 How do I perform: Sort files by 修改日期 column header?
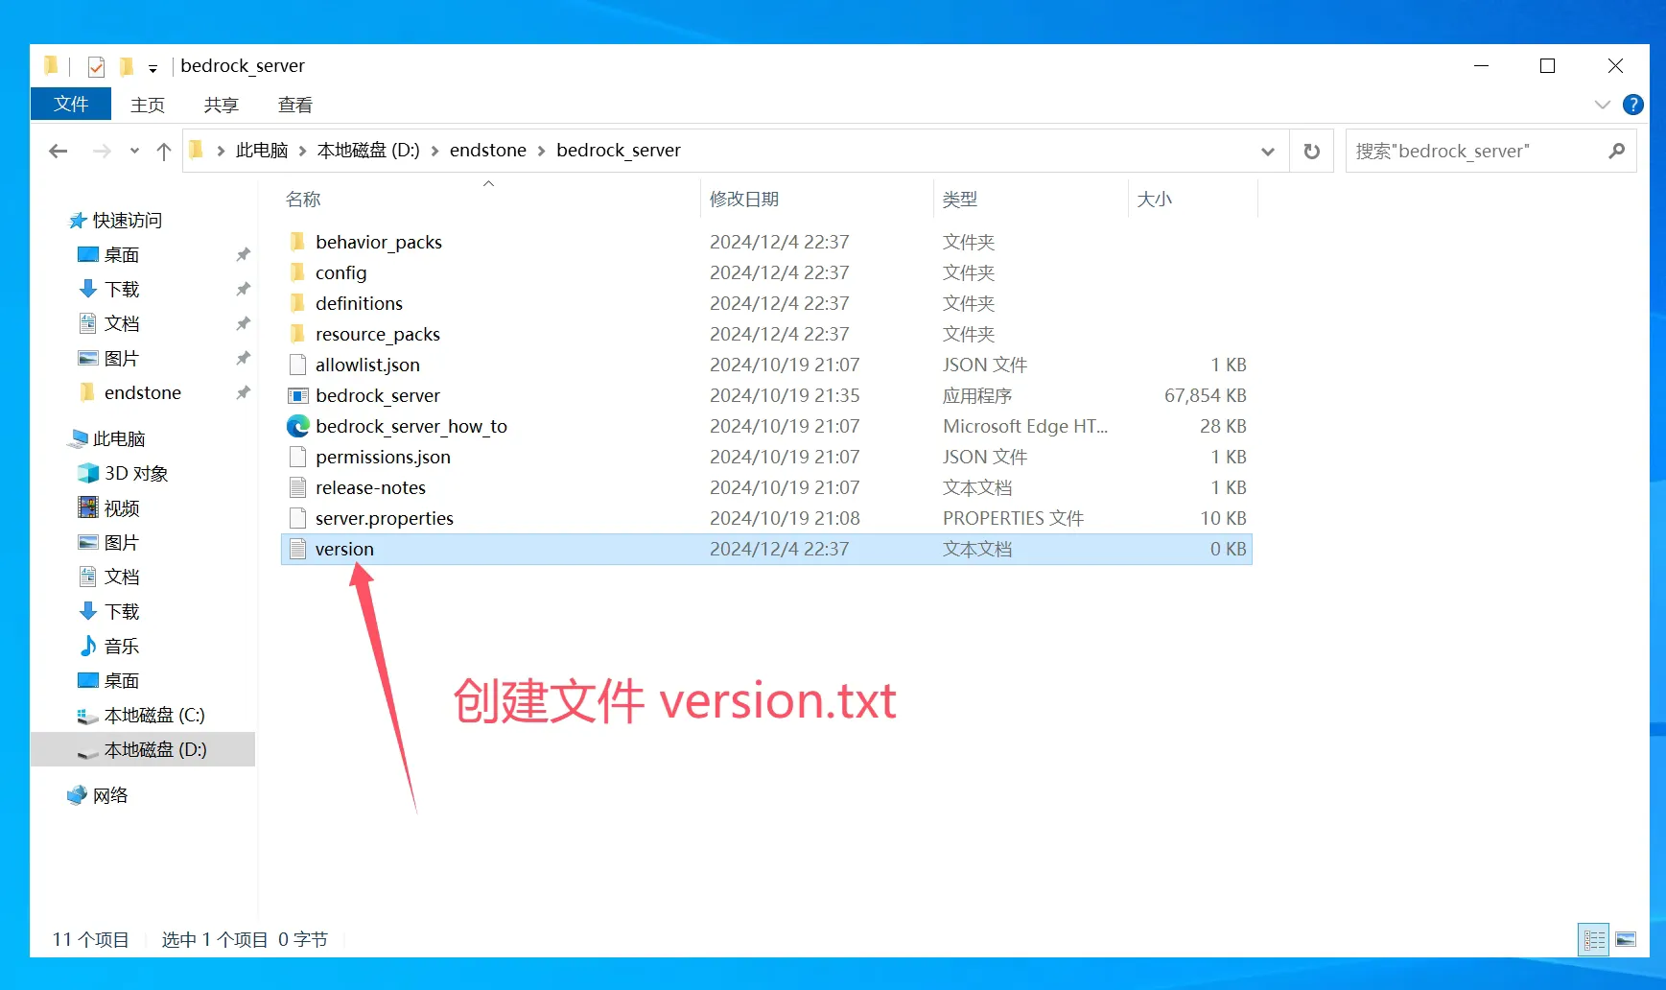tap(744, 199)
